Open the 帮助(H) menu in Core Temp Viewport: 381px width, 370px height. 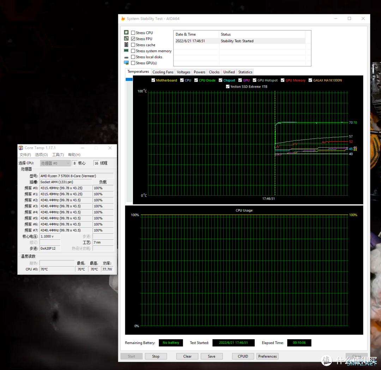click(74, 155)
